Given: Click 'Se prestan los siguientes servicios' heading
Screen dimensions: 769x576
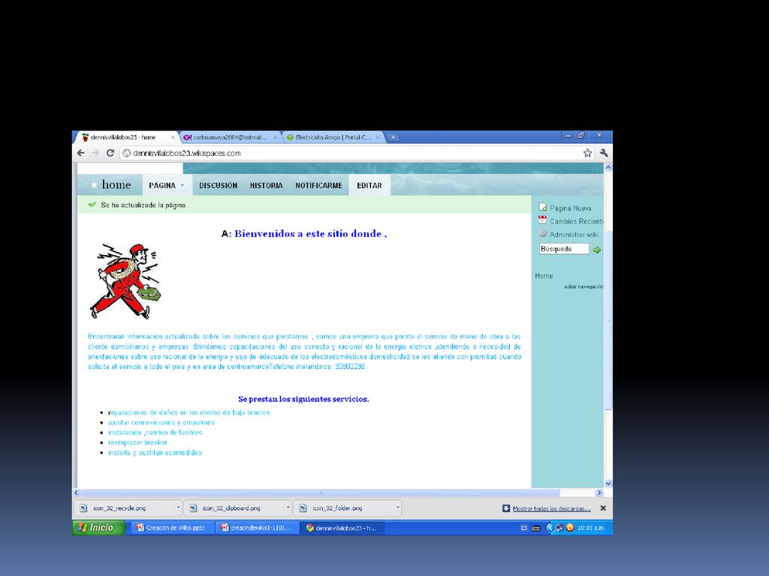Looking at the screenshot, I should 303,399.
